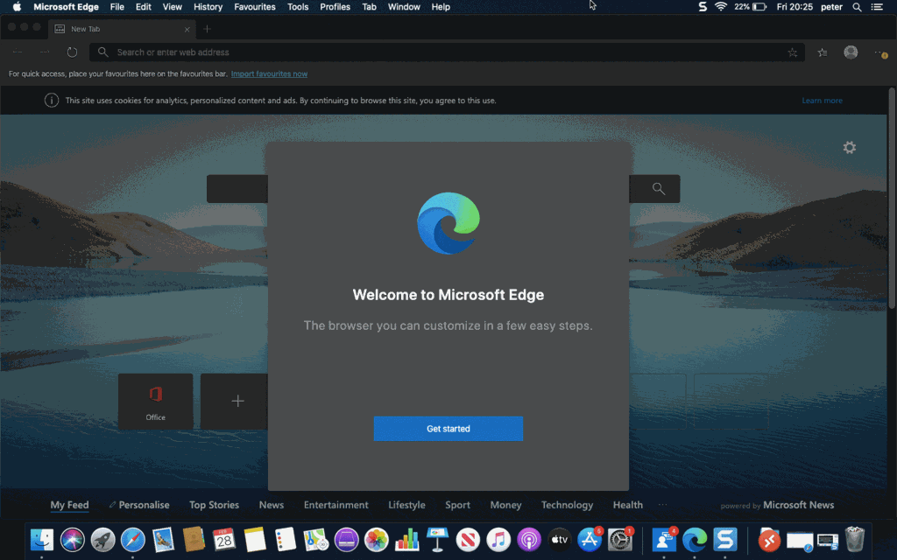Expand more feed categories ellipsis
This screenshot has width=897, height=560.
(x=662, y=505)
